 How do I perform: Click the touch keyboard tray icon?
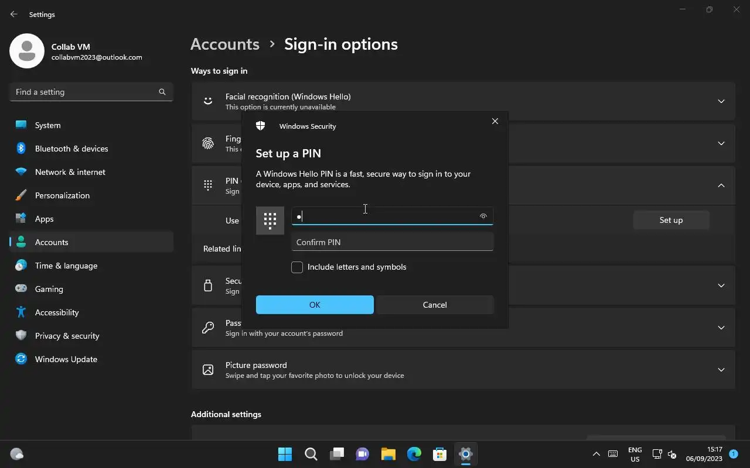tap(613, 454)
